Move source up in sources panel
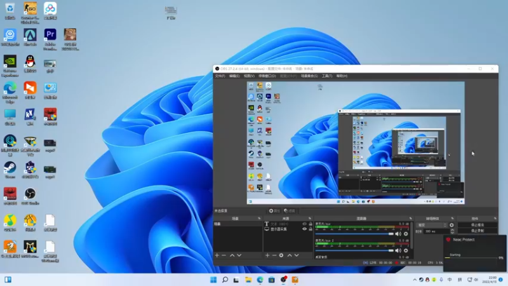 (x=290, y=255)
